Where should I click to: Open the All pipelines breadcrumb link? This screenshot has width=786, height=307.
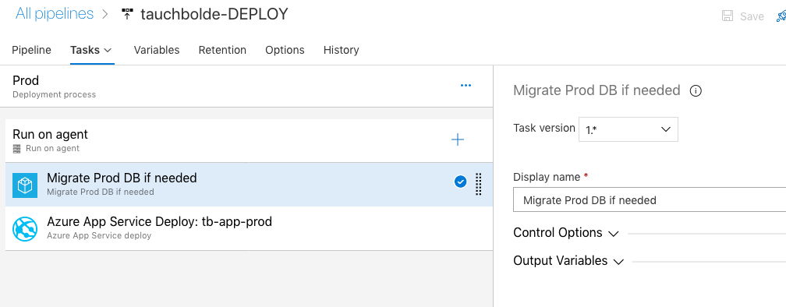point(55,14)
